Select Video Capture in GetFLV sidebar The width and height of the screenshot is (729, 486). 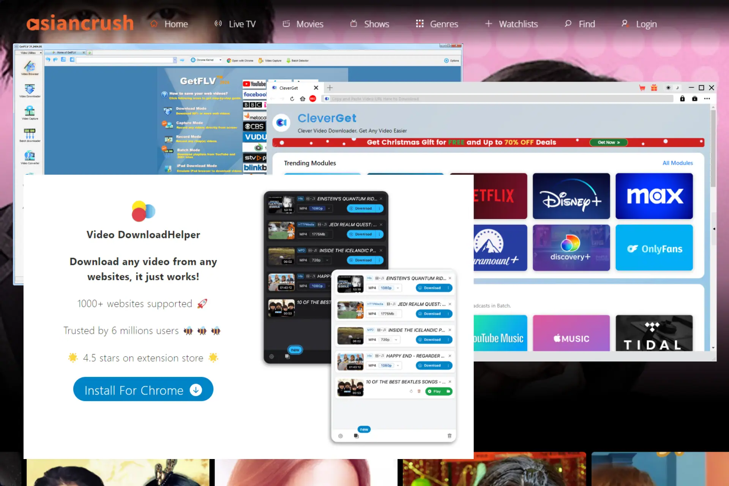[30, 113]
